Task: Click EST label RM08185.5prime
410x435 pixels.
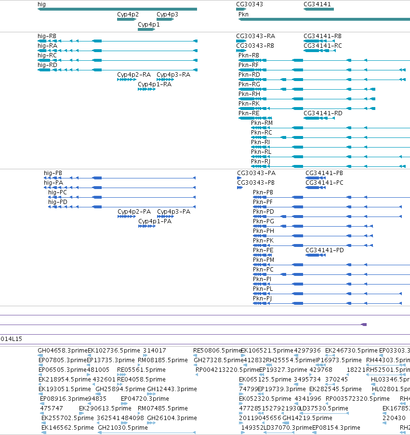Action: coord(163,360)
